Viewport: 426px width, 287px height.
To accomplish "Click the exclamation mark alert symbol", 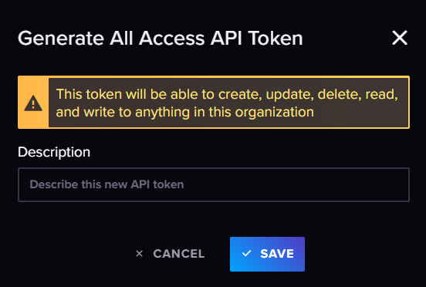I will pyautogui.click(x=33, y=104).
